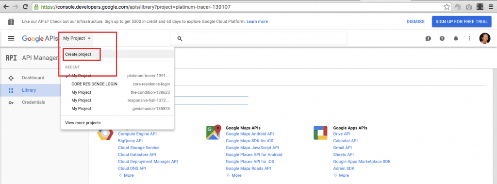Open Cloud Datastore API link

tap(137, 154)
